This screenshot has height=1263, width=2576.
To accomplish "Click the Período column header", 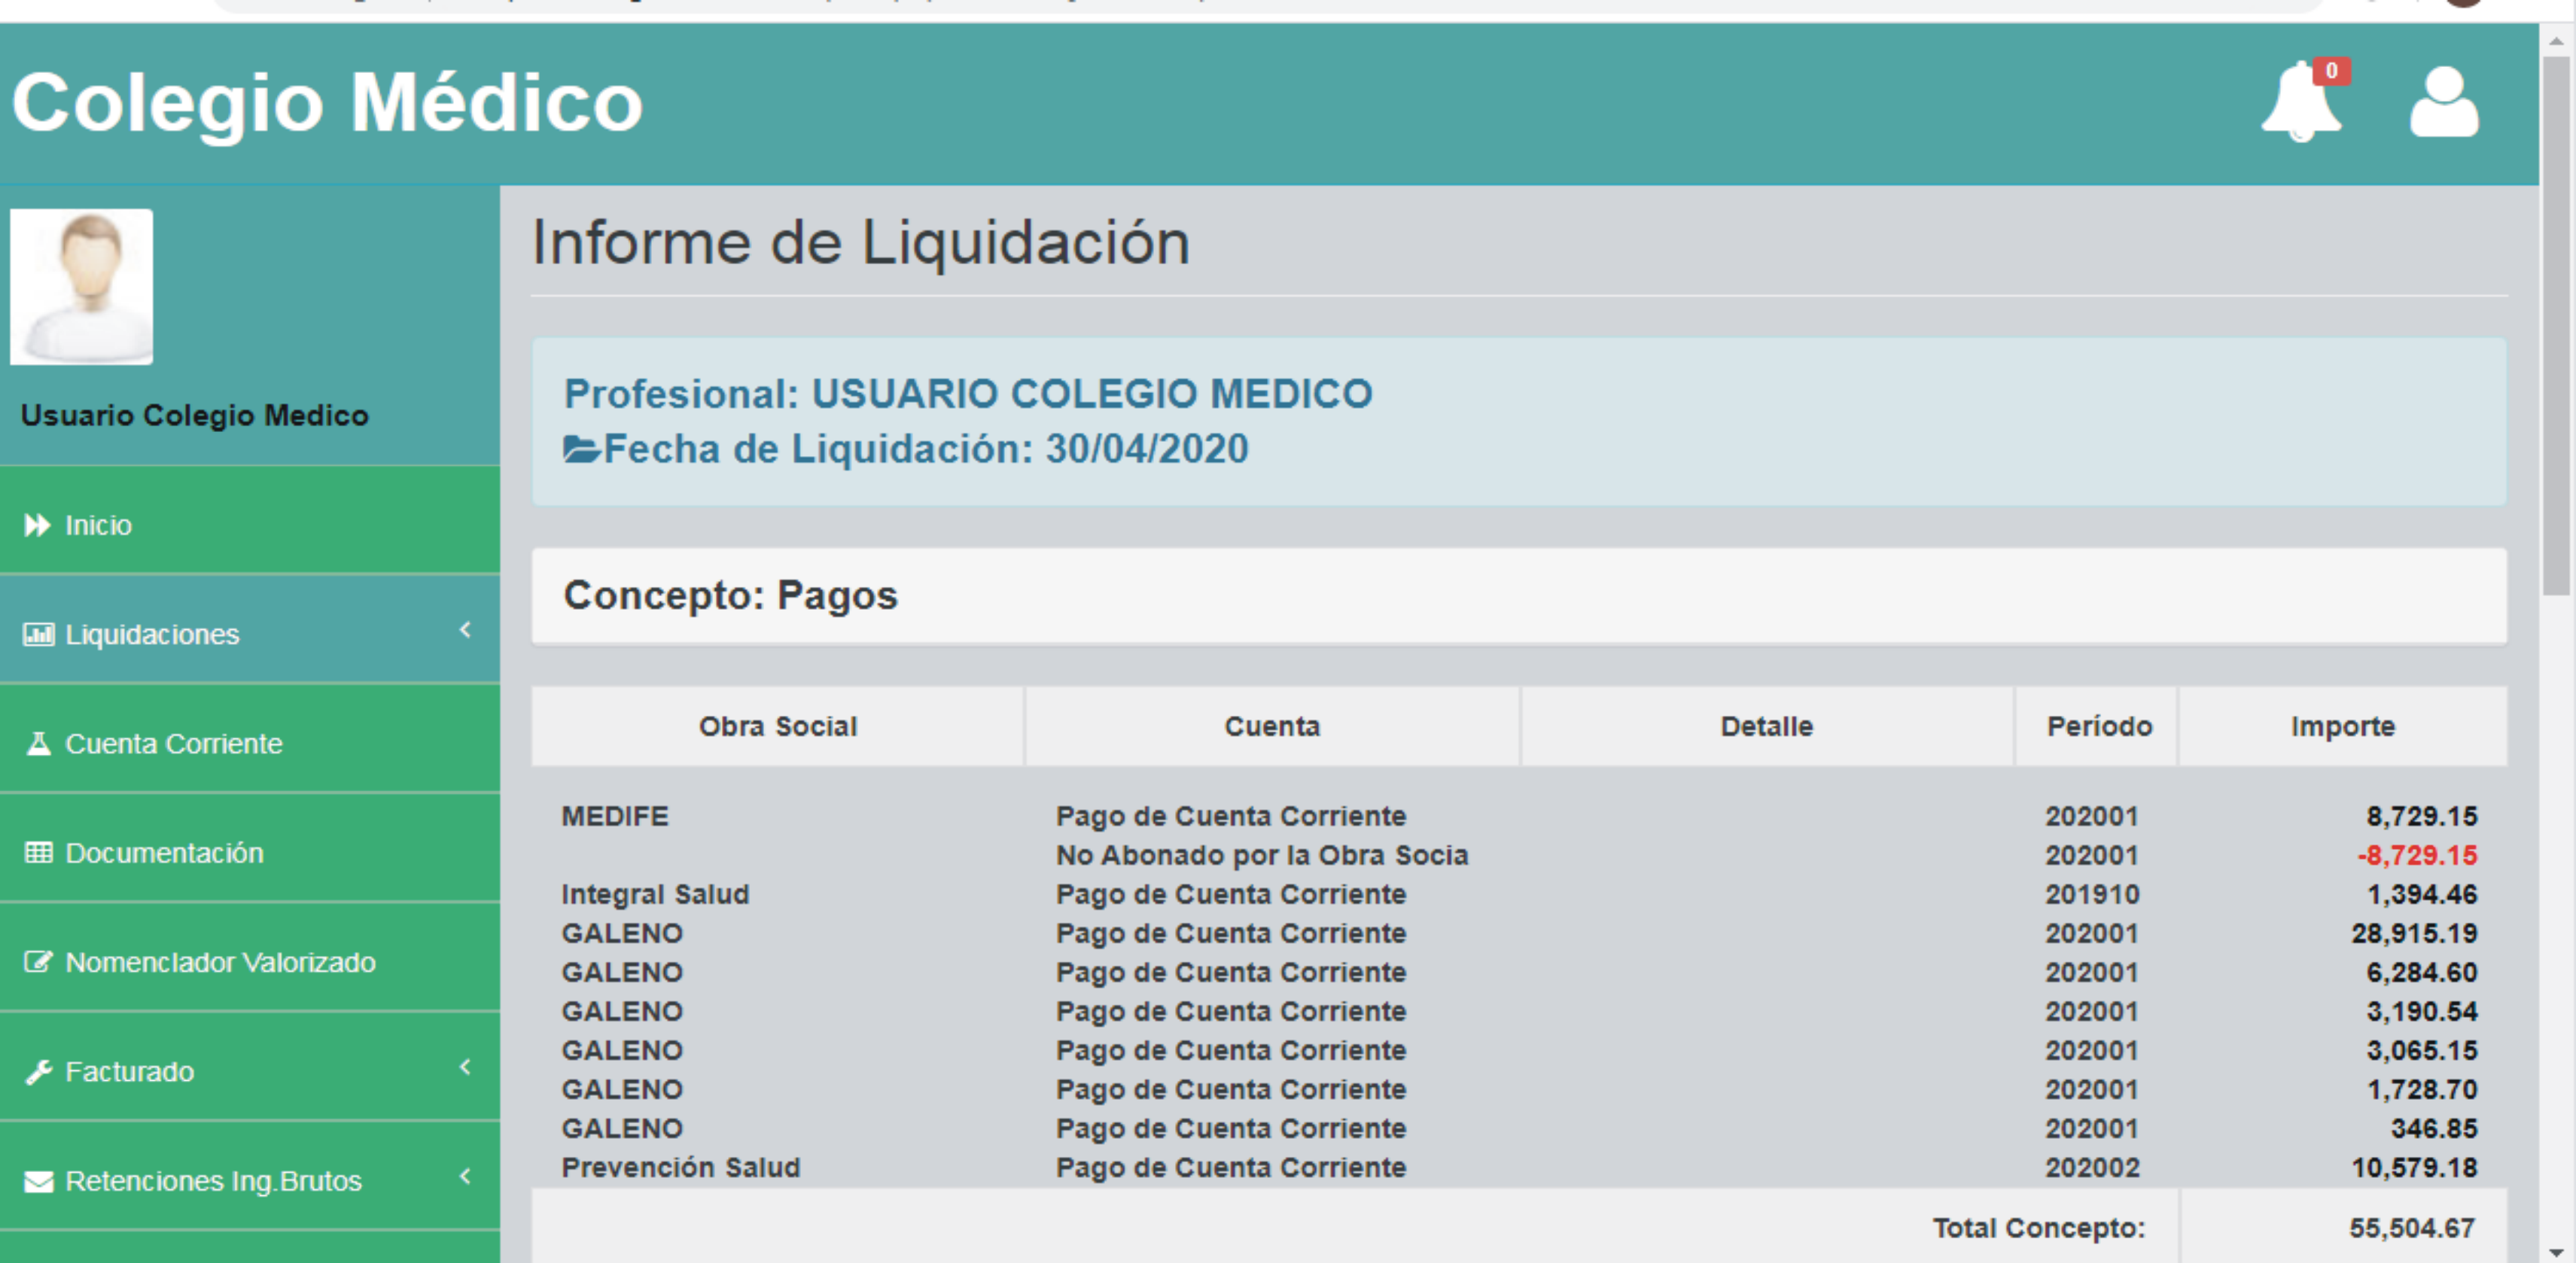I will point(2099,726).
